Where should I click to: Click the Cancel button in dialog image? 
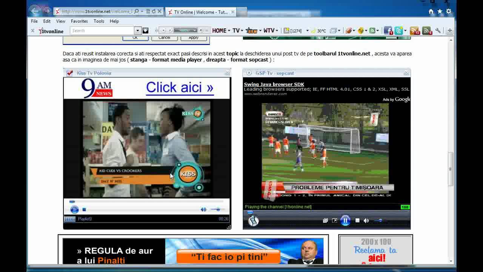coord(164,38)
